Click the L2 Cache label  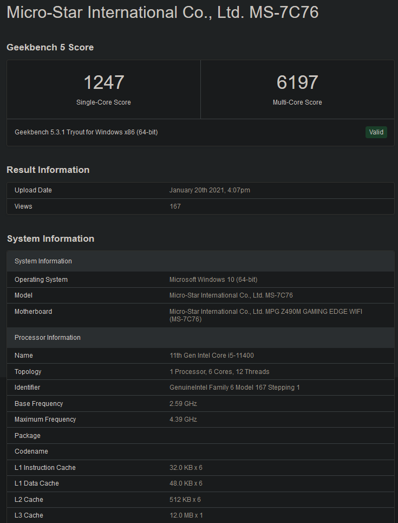pyautogui.click(x=29, y=500)
